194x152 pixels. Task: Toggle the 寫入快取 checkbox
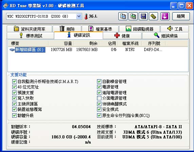pyautogui.click(x=14, y=98)
